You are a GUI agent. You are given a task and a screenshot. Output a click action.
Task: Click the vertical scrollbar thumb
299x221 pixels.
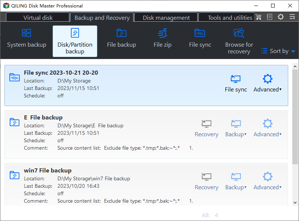tap(295, 117)
